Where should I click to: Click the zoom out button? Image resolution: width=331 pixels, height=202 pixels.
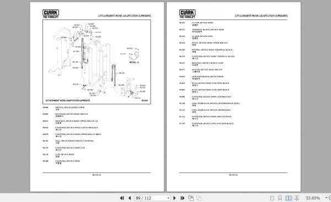pyautogui.click(x=330, y=198)
